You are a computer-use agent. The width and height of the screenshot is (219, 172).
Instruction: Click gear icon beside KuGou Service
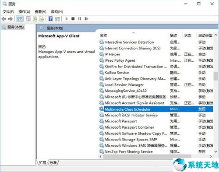coord(102,72)
